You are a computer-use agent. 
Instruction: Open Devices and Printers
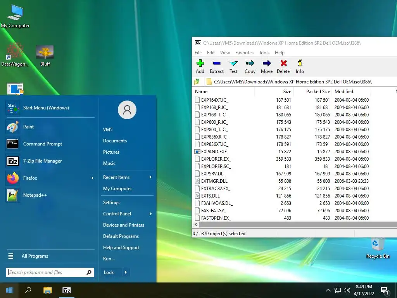[124, 225]
